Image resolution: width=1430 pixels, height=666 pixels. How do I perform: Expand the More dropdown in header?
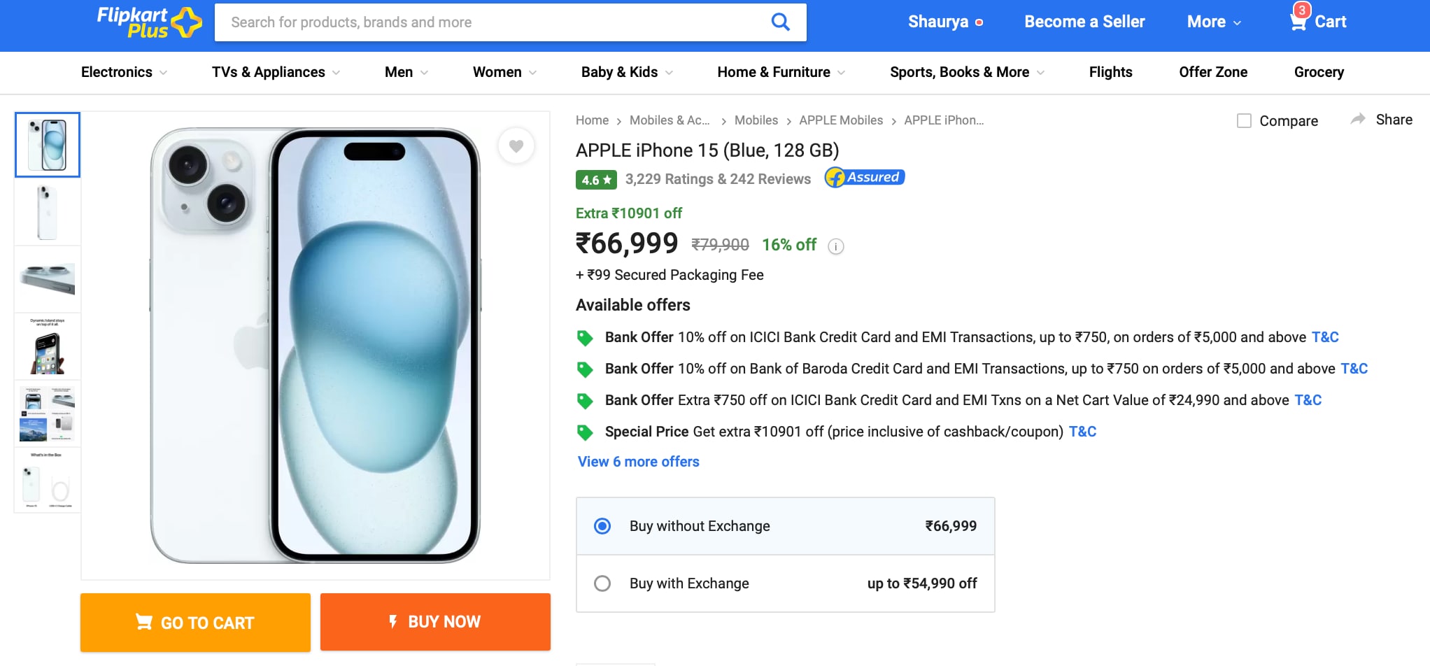tap(1214, 22)
